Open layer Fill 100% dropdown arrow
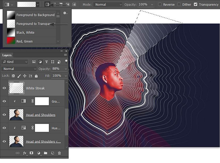Screen dimensions: 220x163 (66, 76)
